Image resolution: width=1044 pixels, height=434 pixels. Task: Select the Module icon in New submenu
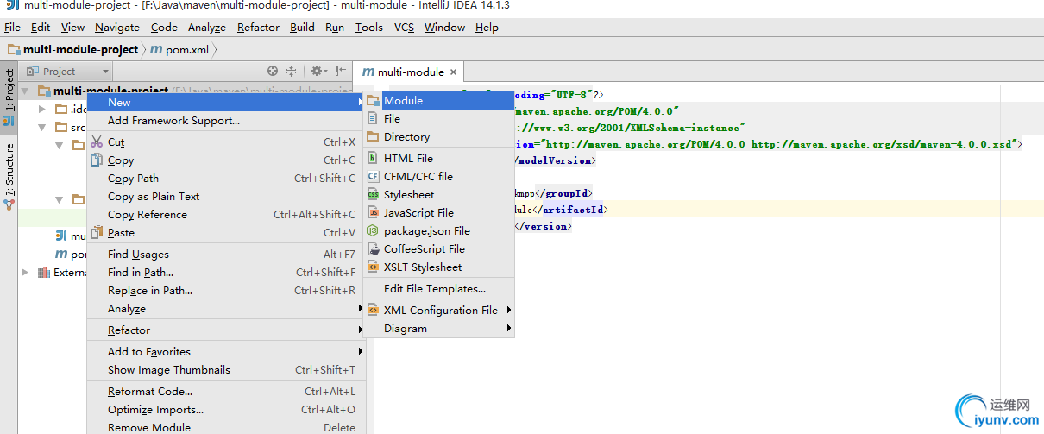coord(373,100)
